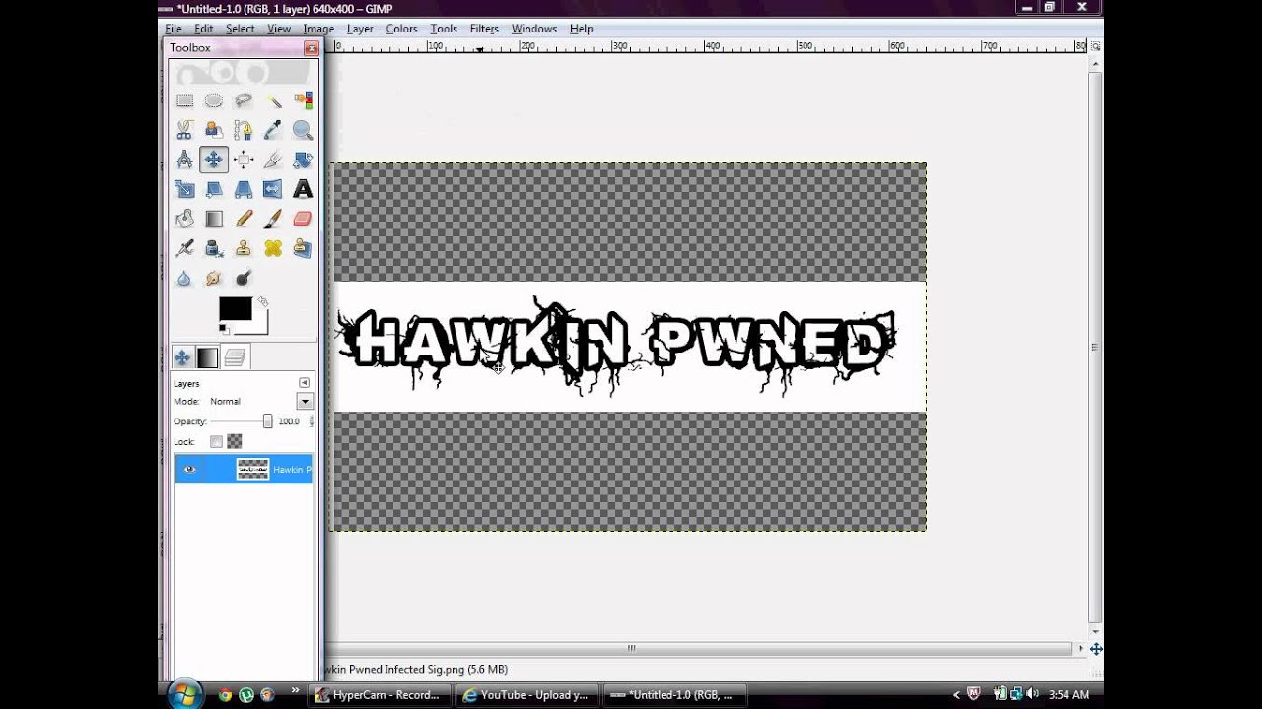Image resolution: width=1262 pixels, height=709 pixels.
Task: Select the Clone stamp tool
Action: (244, 248)
